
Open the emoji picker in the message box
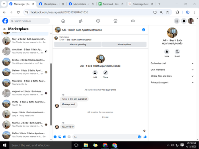(x=139, y=137)
